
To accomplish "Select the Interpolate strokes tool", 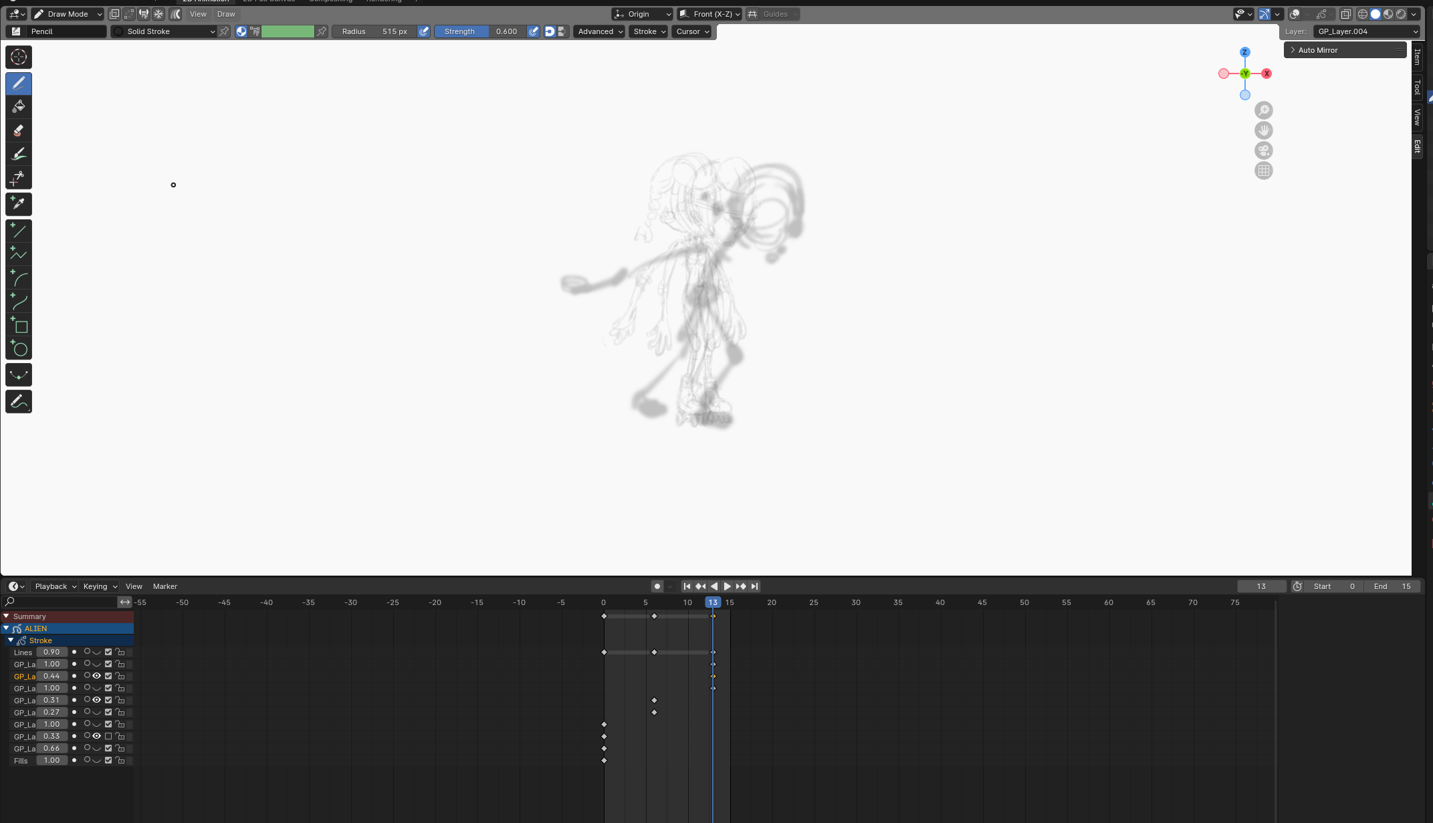I will coord(19,374).
